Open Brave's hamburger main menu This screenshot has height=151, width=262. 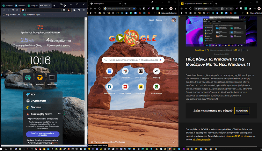(84, 10)
